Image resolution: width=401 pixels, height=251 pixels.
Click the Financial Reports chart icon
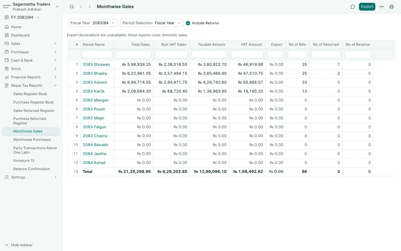pos(7,77)
